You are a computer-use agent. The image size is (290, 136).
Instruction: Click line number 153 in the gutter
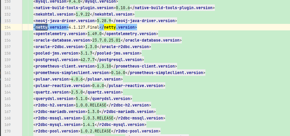(x=7, y=21)
